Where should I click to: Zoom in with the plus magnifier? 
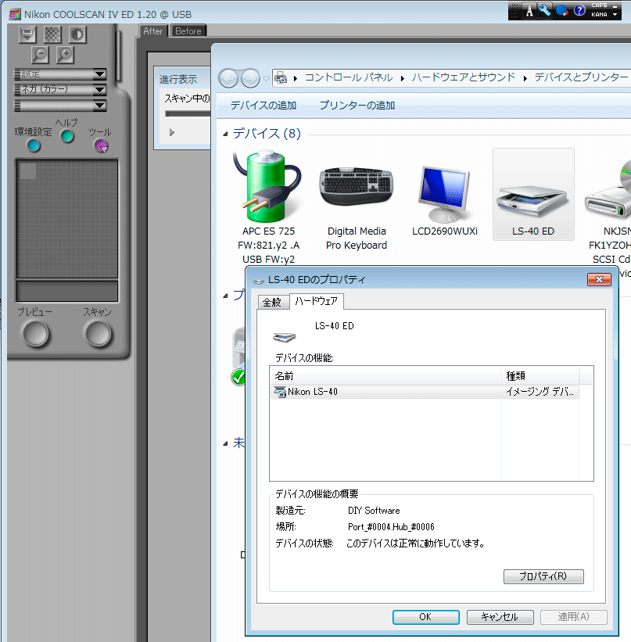(x=65, y=55)
